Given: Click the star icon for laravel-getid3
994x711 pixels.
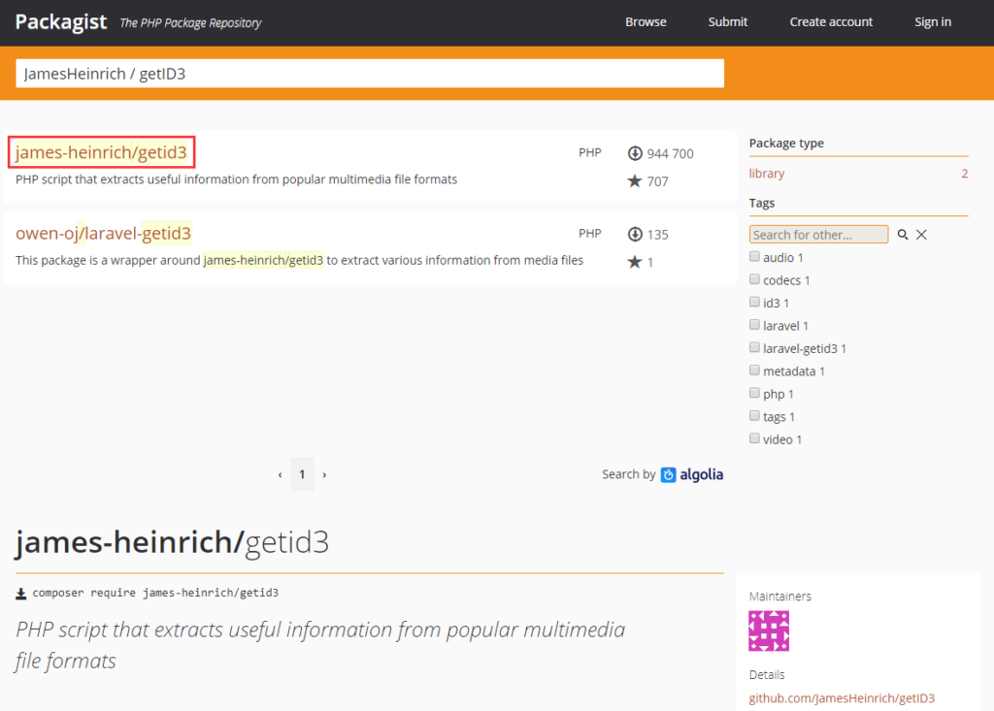Looking at the screenshot, I should click(635, 262).
